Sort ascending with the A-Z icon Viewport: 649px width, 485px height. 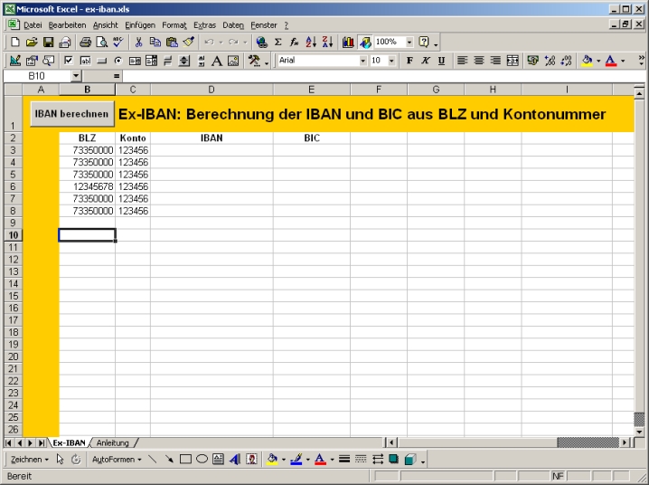(311, 42)
